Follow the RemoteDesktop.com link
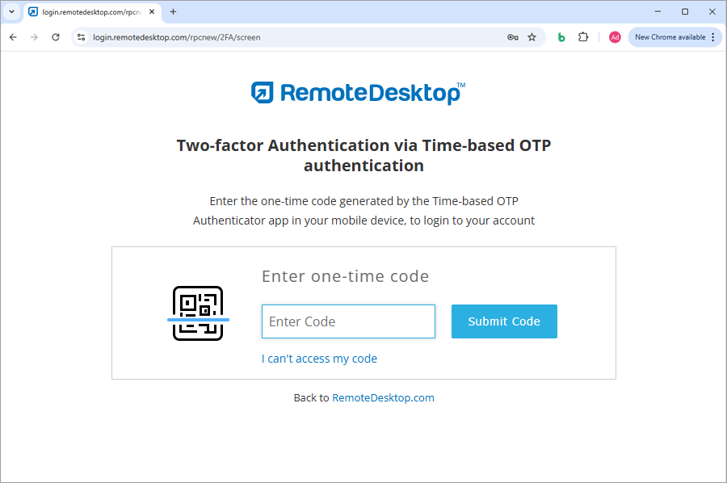 [x=383, y=397]
